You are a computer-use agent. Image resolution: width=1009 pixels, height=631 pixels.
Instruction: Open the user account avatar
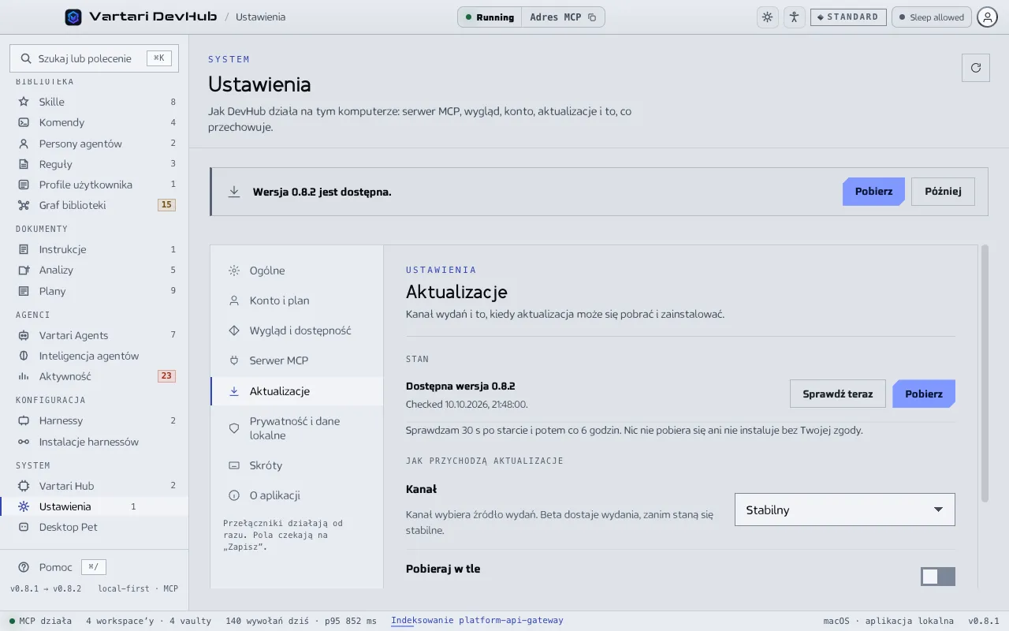click(987, 17)
